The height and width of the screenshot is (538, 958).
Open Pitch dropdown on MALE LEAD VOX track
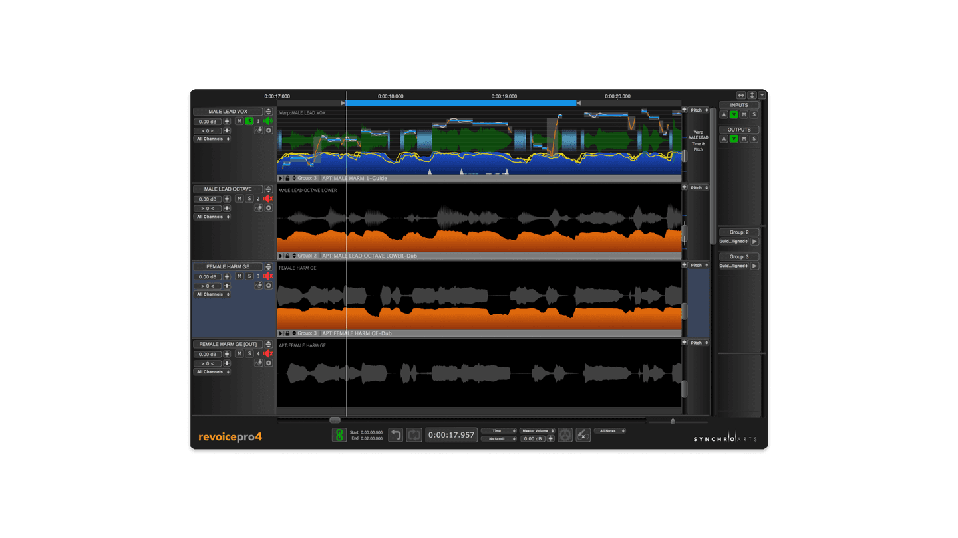(699, 110)
